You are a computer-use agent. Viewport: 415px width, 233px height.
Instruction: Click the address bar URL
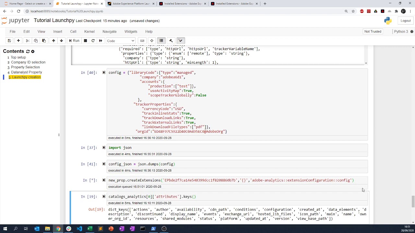[67, 11]
